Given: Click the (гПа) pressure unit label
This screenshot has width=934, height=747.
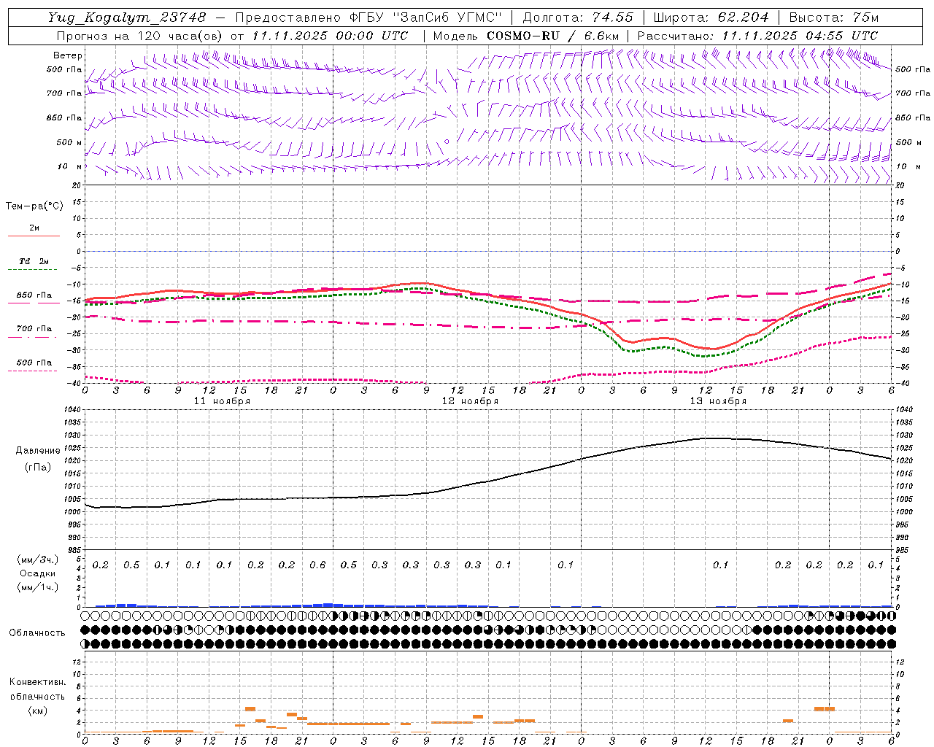Looking at the screenshot, I should coord(38,468).
